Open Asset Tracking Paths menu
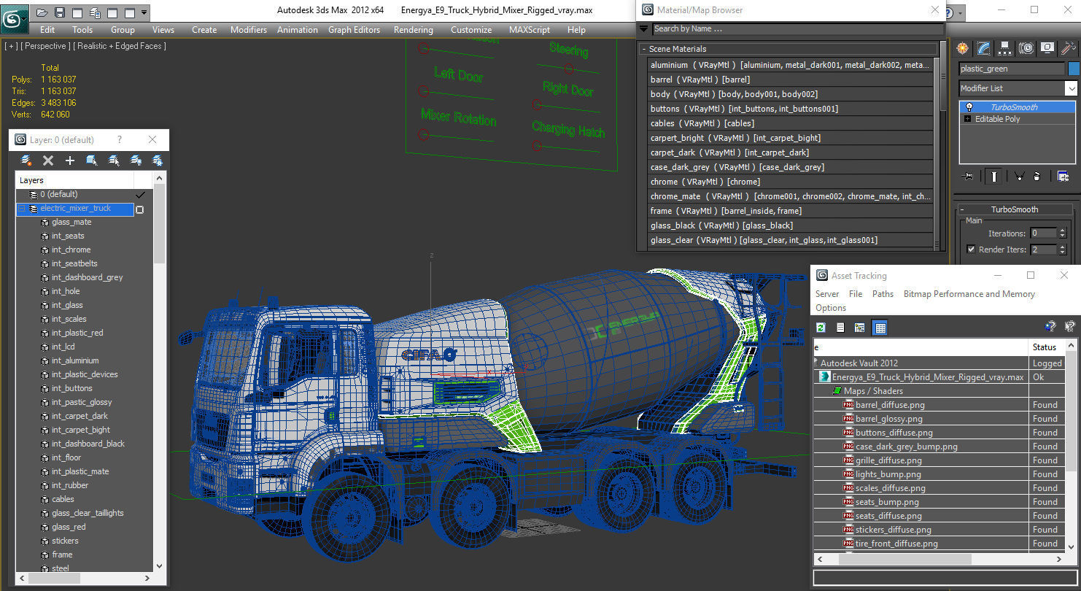 pos(883,294)
